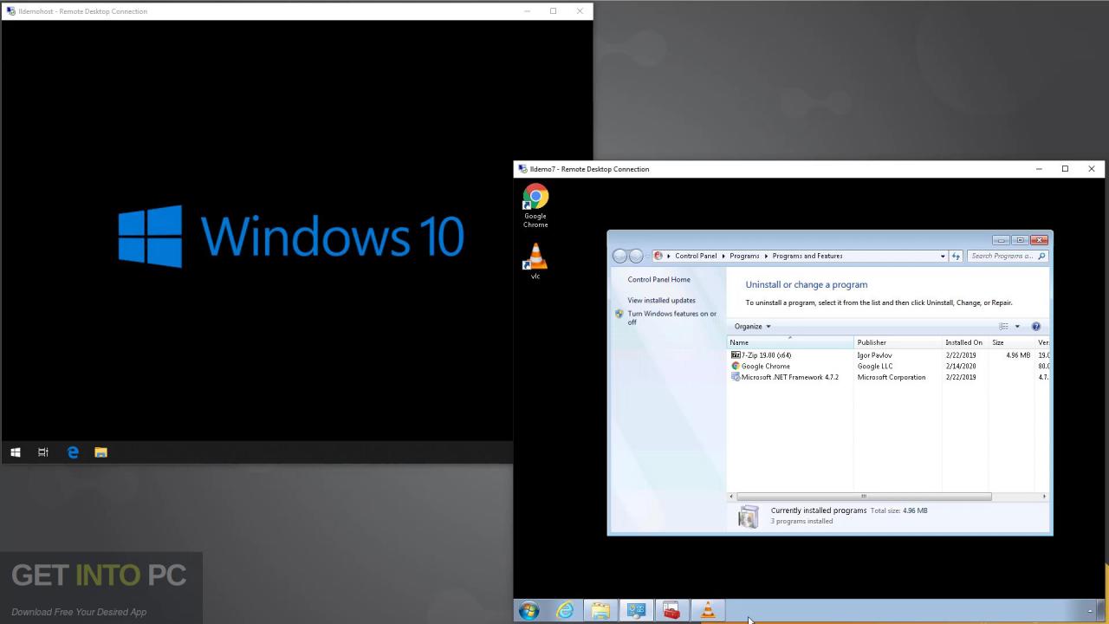Viewport: 1109px width, 624px height.
Task: Click the horizontal scrollbar thumb in program list
Action: 864,497
